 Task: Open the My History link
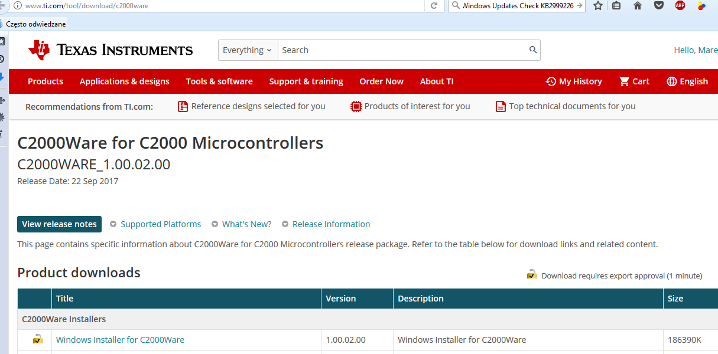(580, 81)
